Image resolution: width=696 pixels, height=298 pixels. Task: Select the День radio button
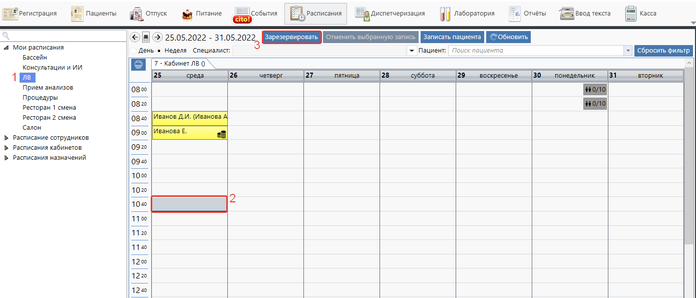point(133,51)
